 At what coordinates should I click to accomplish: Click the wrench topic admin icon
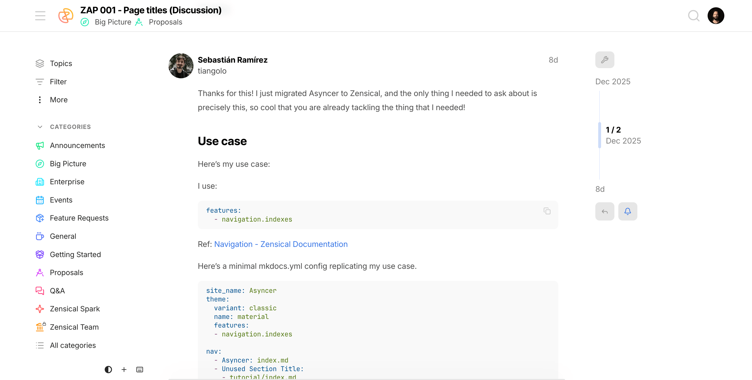point(604,60)
